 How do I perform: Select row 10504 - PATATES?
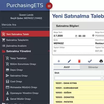[x=79, y=102]
